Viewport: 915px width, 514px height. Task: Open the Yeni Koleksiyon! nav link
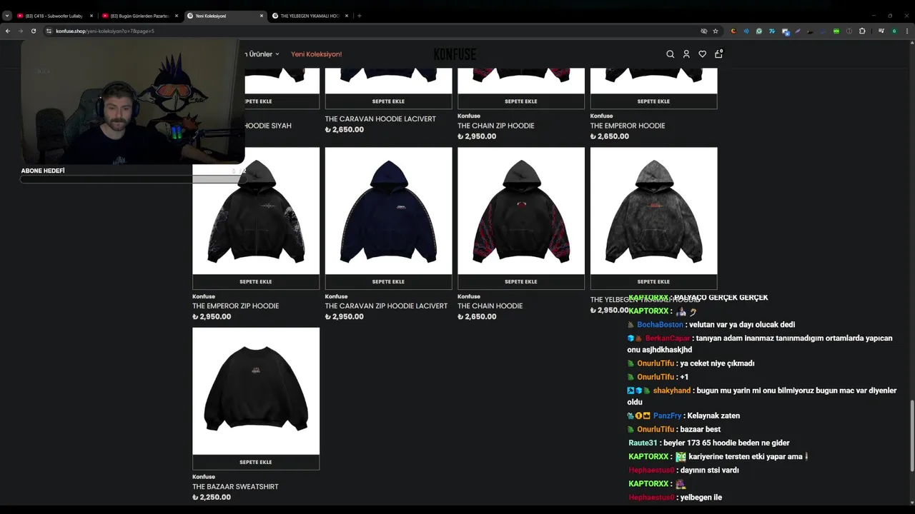click(x=317, y=54)
